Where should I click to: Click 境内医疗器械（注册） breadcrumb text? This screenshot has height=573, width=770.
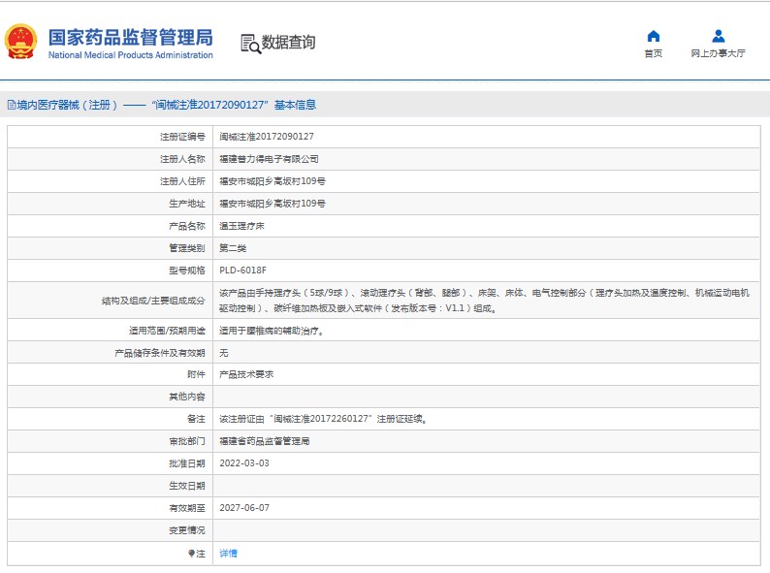(x=67, y=105)
